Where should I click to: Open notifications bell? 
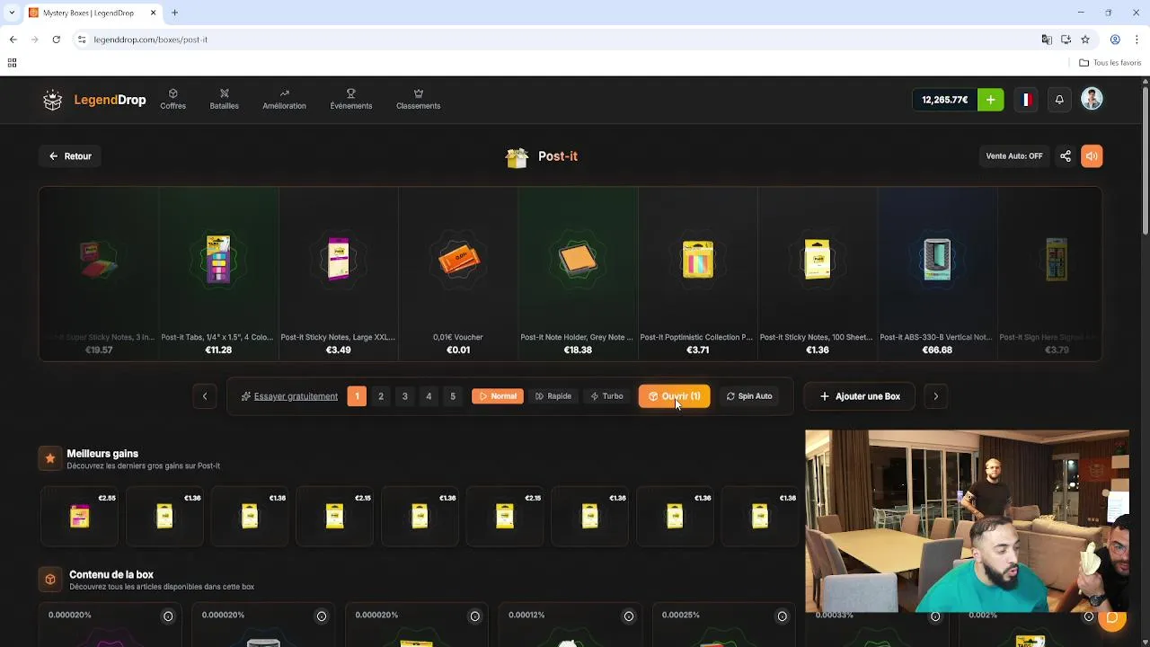[x=1059, y=100]
